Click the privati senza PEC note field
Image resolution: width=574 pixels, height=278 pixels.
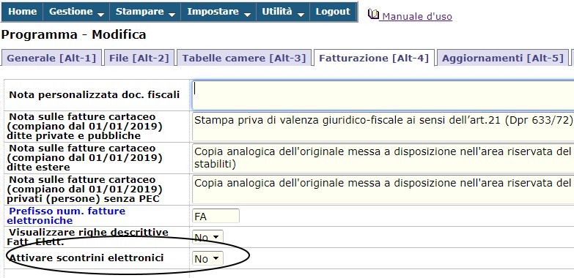383,189
